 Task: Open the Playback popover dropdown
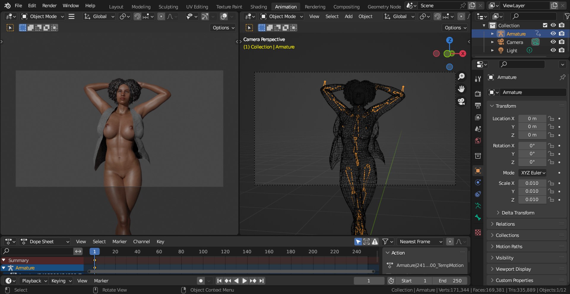tap(34, 281)
